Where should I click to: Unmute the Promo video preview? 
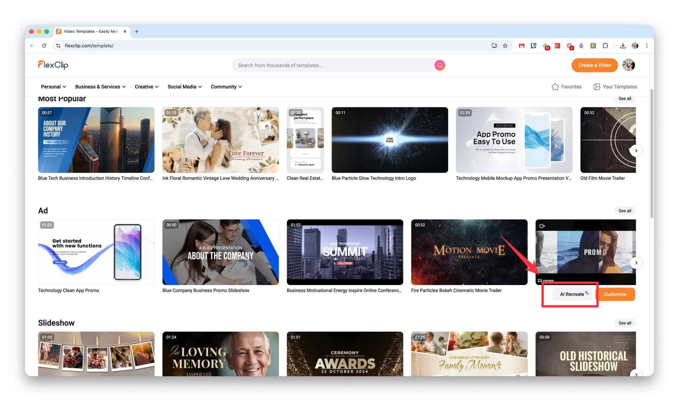coord(542,226)
